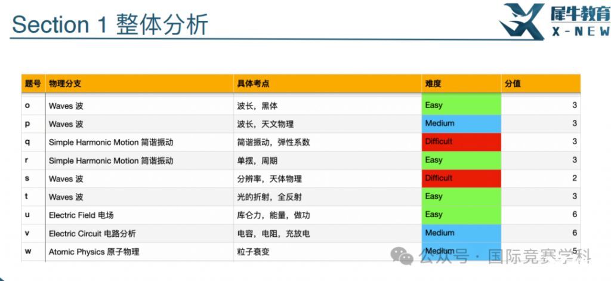Click score value 3 in row r
The height and width of the screenshot is (281, 611).
(x=575, y=160)
